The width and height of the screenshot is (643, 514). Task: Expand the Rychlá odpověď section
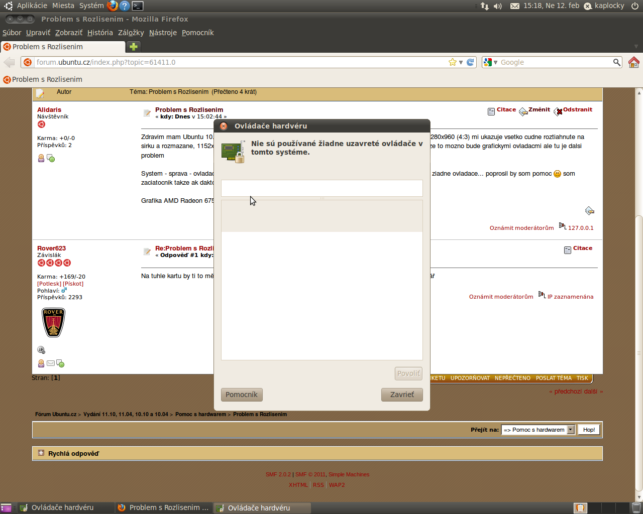pyautogui.click(x=41, y=453)
